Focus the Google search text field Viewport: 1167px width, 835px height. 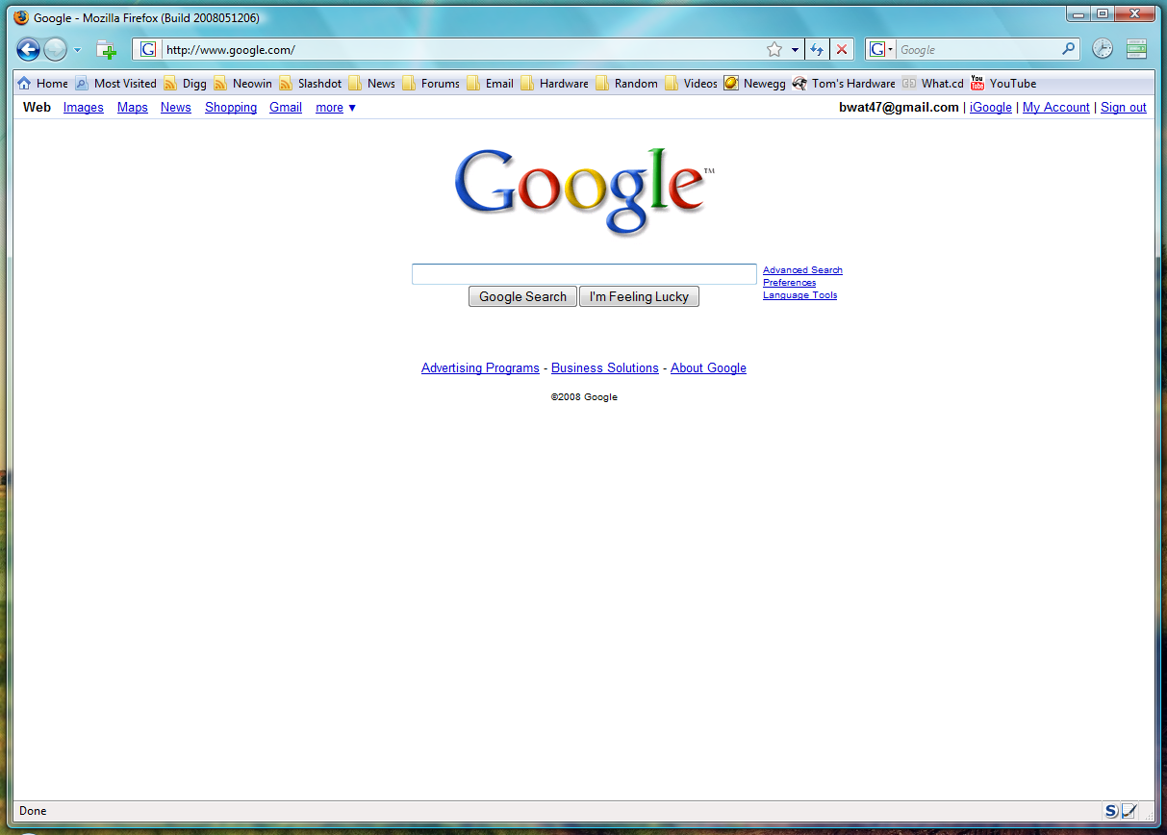584,274
